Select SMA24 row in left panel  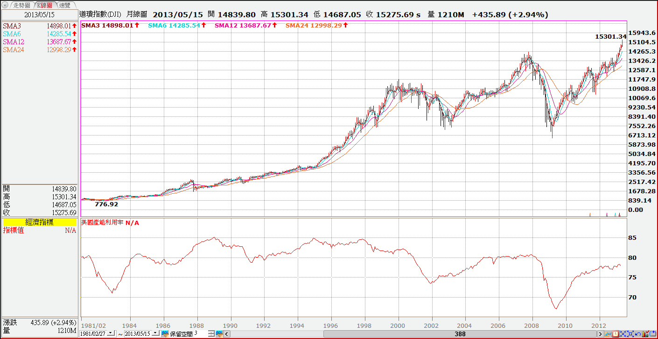pos(39,49)
